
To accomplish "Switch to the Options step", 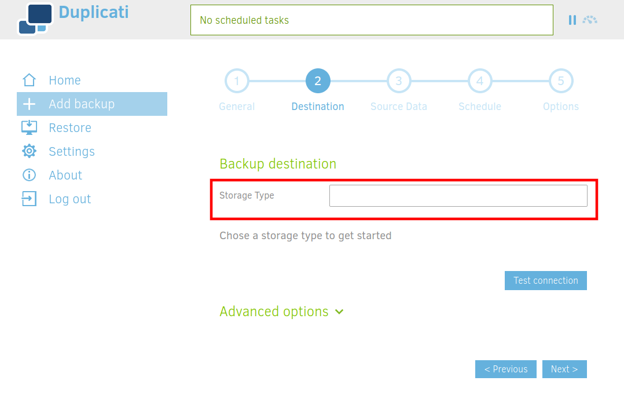I will tap(560, 80).
